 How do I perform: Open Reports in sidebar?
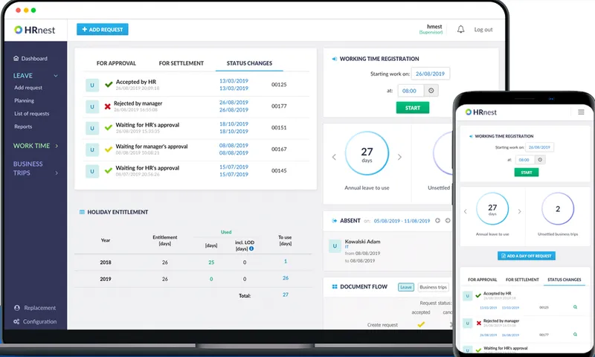pos(23,126)
